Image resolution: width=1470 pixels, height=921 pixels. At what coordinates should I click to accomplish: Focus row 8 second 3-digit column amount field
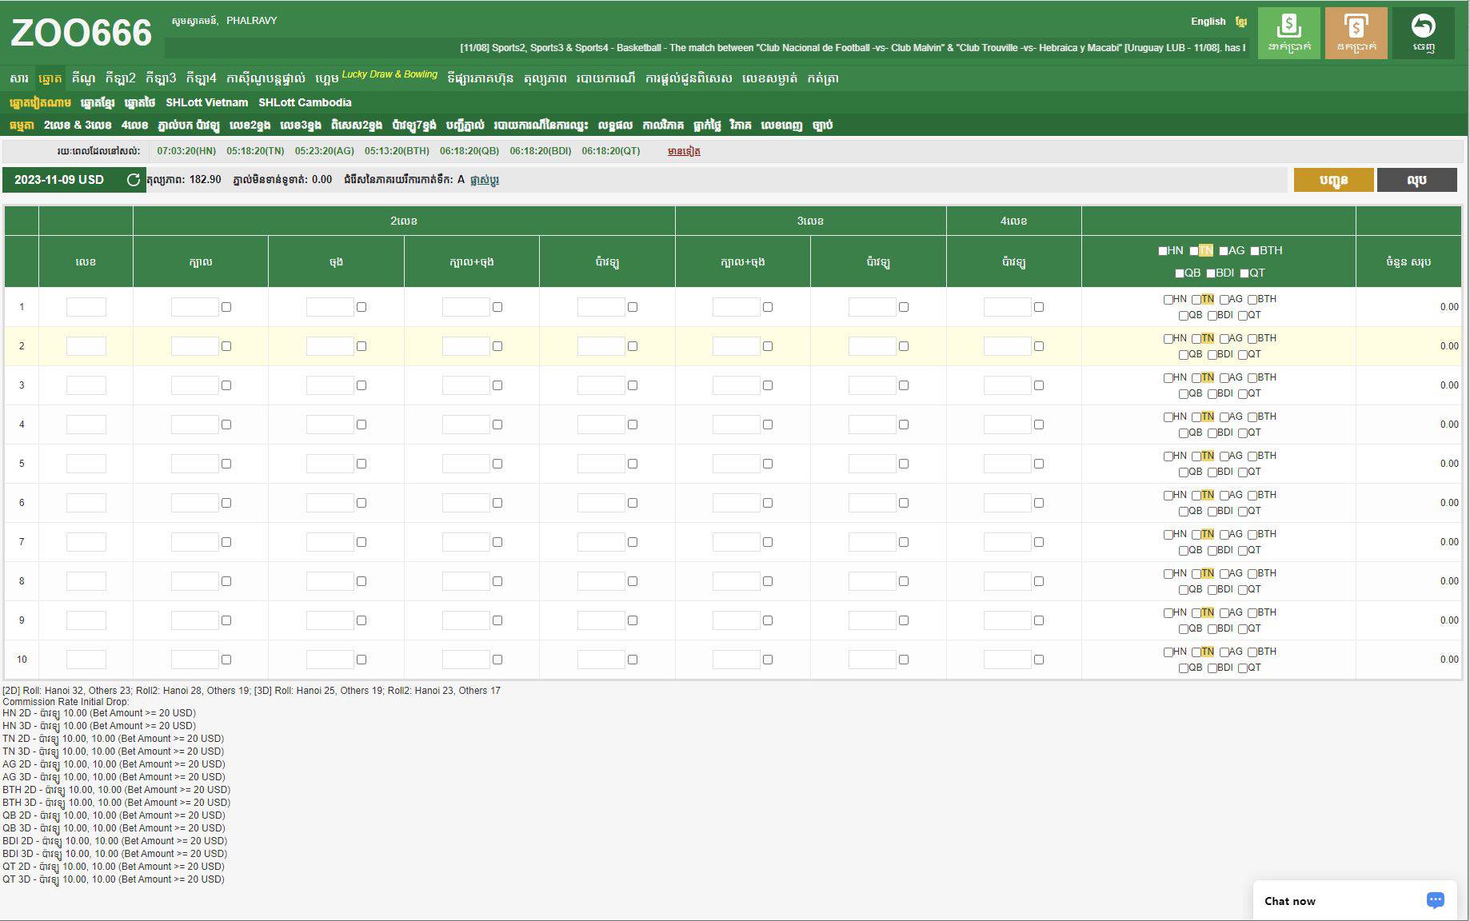[x=873, y=581]
